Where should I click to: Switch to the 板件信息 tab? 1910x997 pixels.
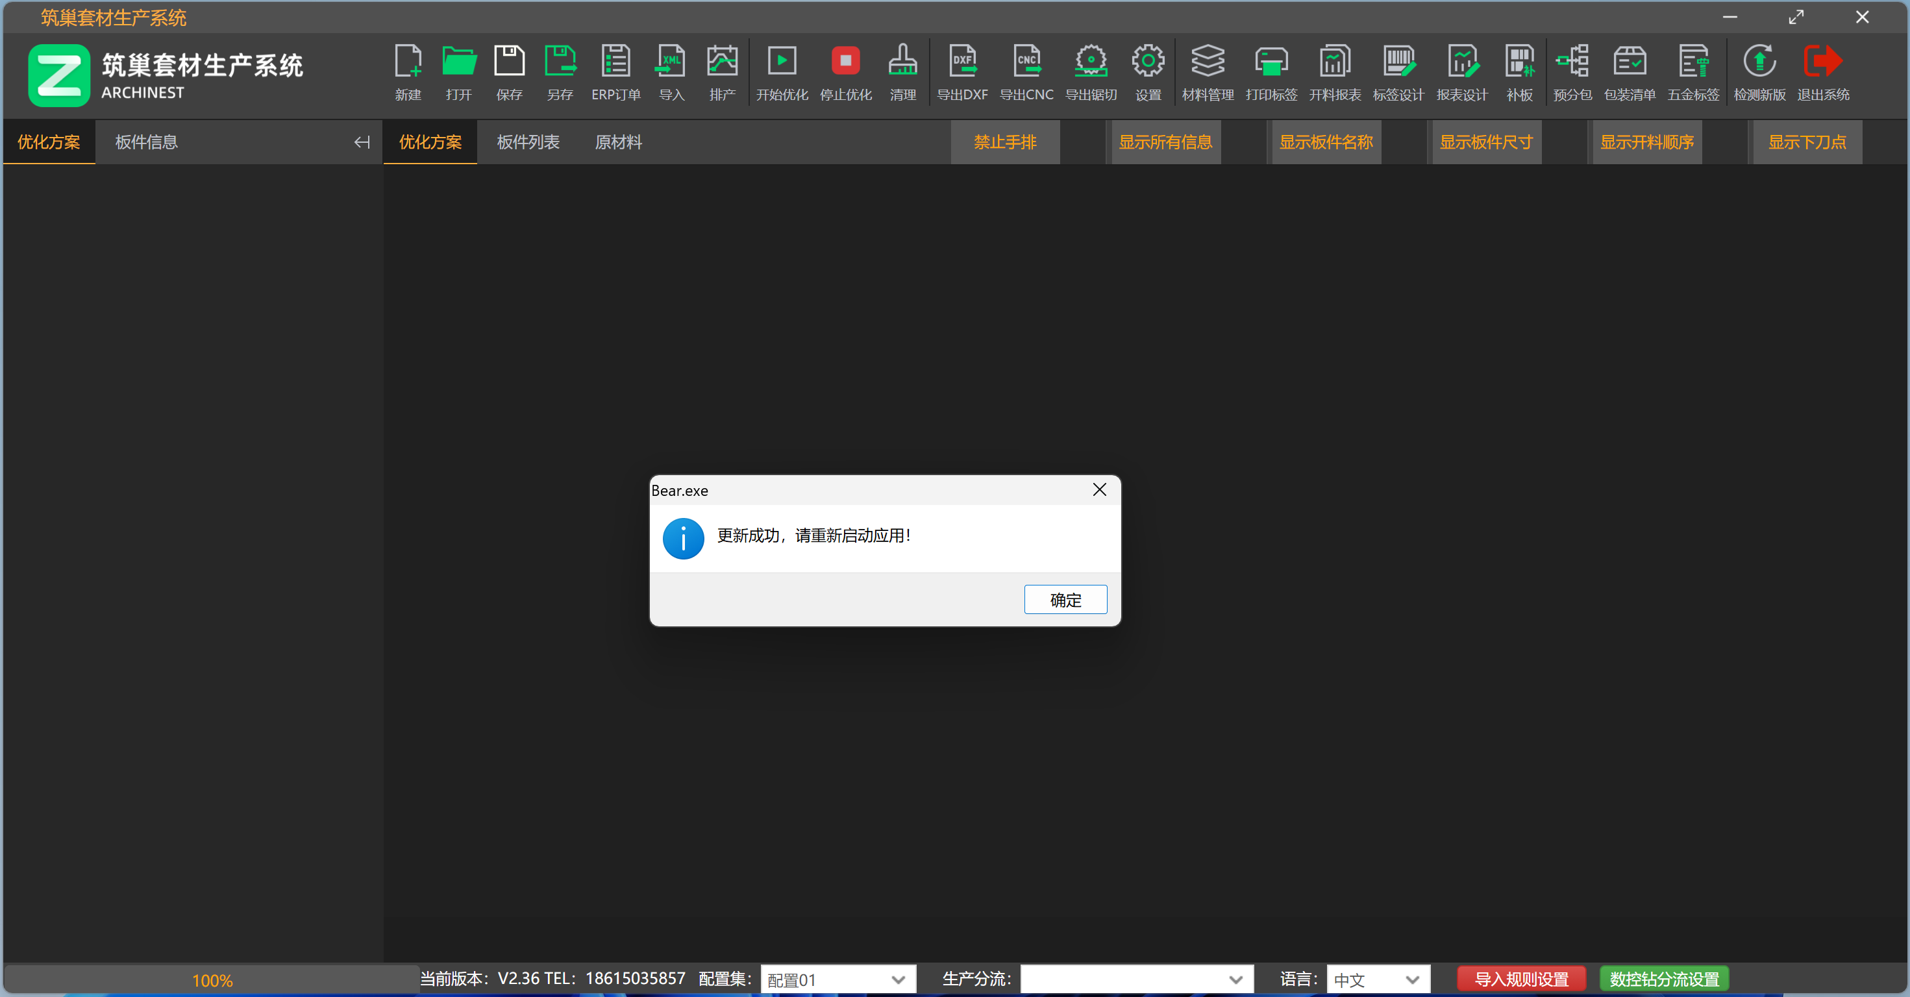pos(146,142)
